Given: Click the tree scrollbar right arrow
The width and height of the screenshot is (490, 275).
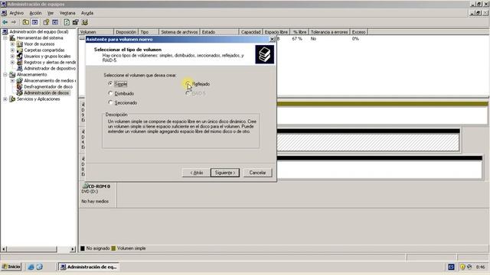Looking at the screenshot, I should click(73, 249).
